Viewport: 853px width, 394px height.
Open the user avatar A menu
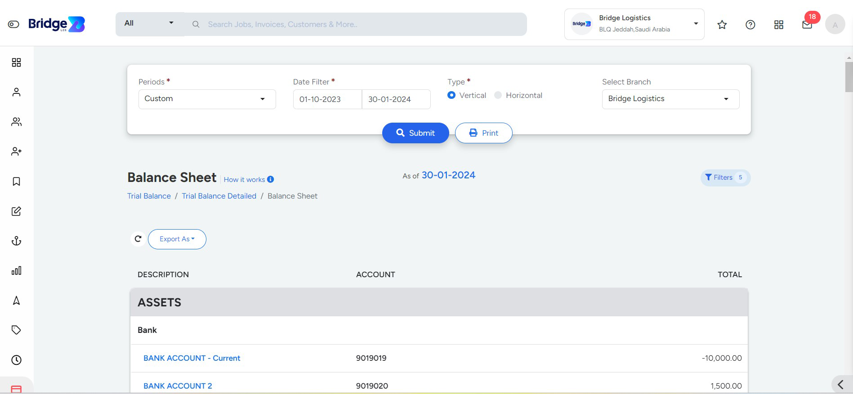(x=835, y=25)
